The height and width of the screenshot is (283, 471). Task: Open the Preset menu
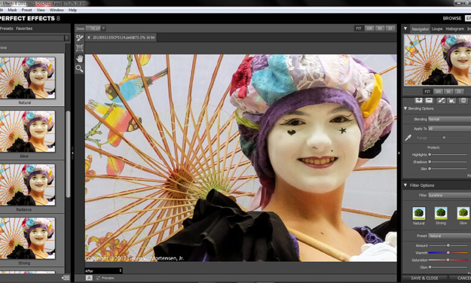[27, 10]
